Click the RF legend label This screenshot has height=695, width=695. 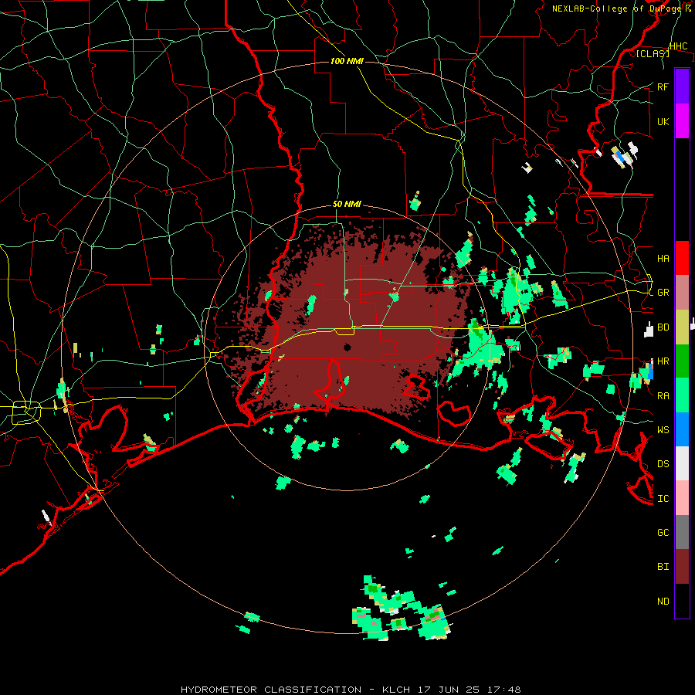[x=663, y=86]
